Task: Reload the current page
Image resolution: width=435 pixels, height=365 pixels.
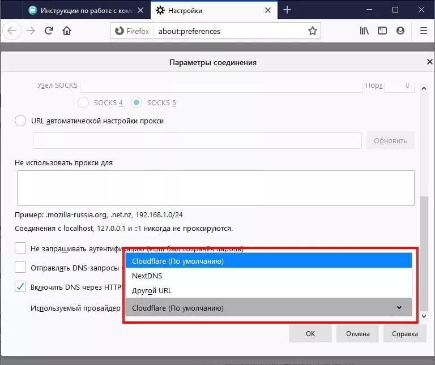Action: point(49,31)
